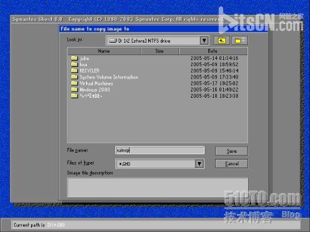
Task: Click date 2005-05-09 17:33:40
Action: (215, 77)
